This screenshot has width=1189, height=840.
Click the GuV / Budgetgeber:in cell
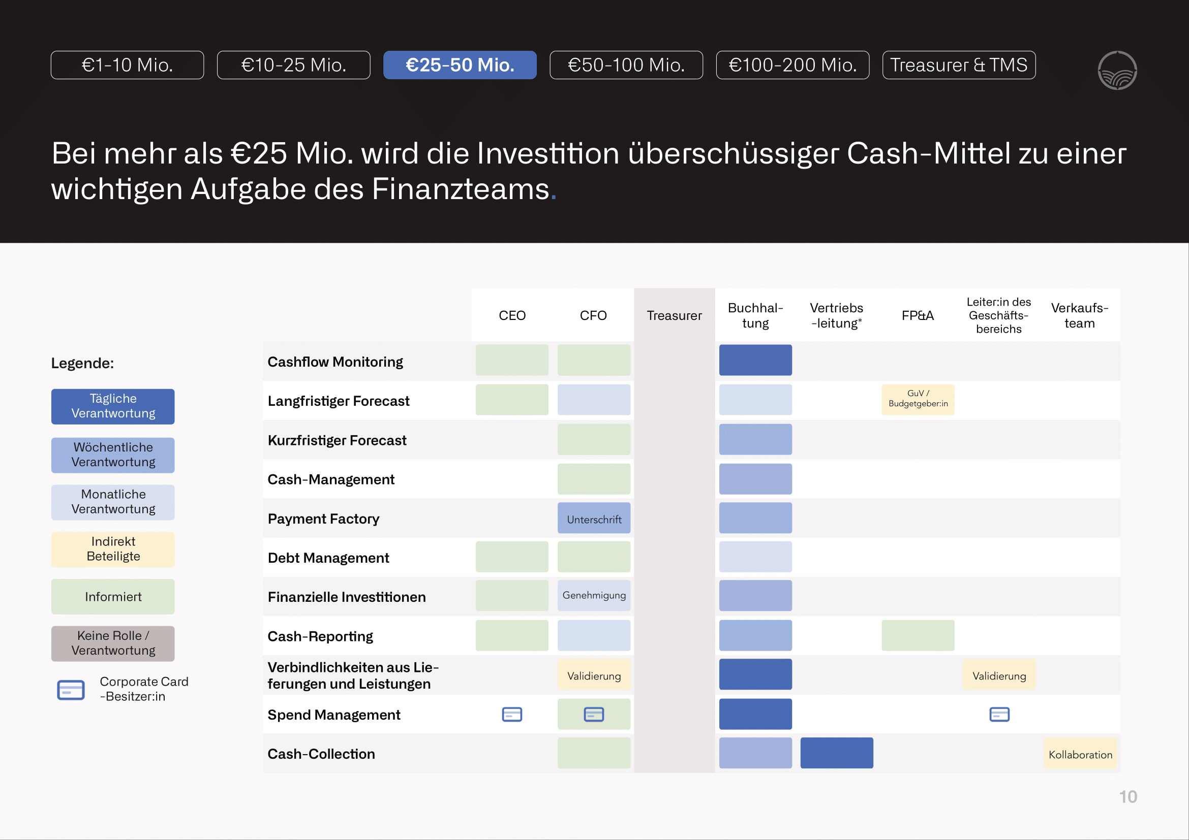[x=918, y=399]
